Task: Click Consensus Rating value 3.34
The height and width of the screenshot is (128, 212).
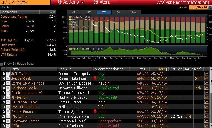Action: (52, 17)
